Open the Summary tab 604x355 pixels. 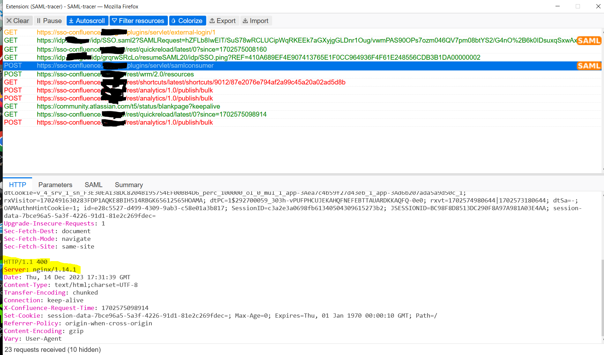coord(129,185)
